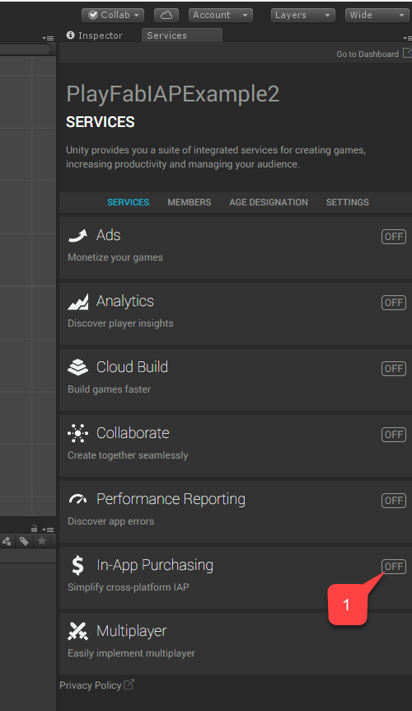Open the Ads service title

108,235
